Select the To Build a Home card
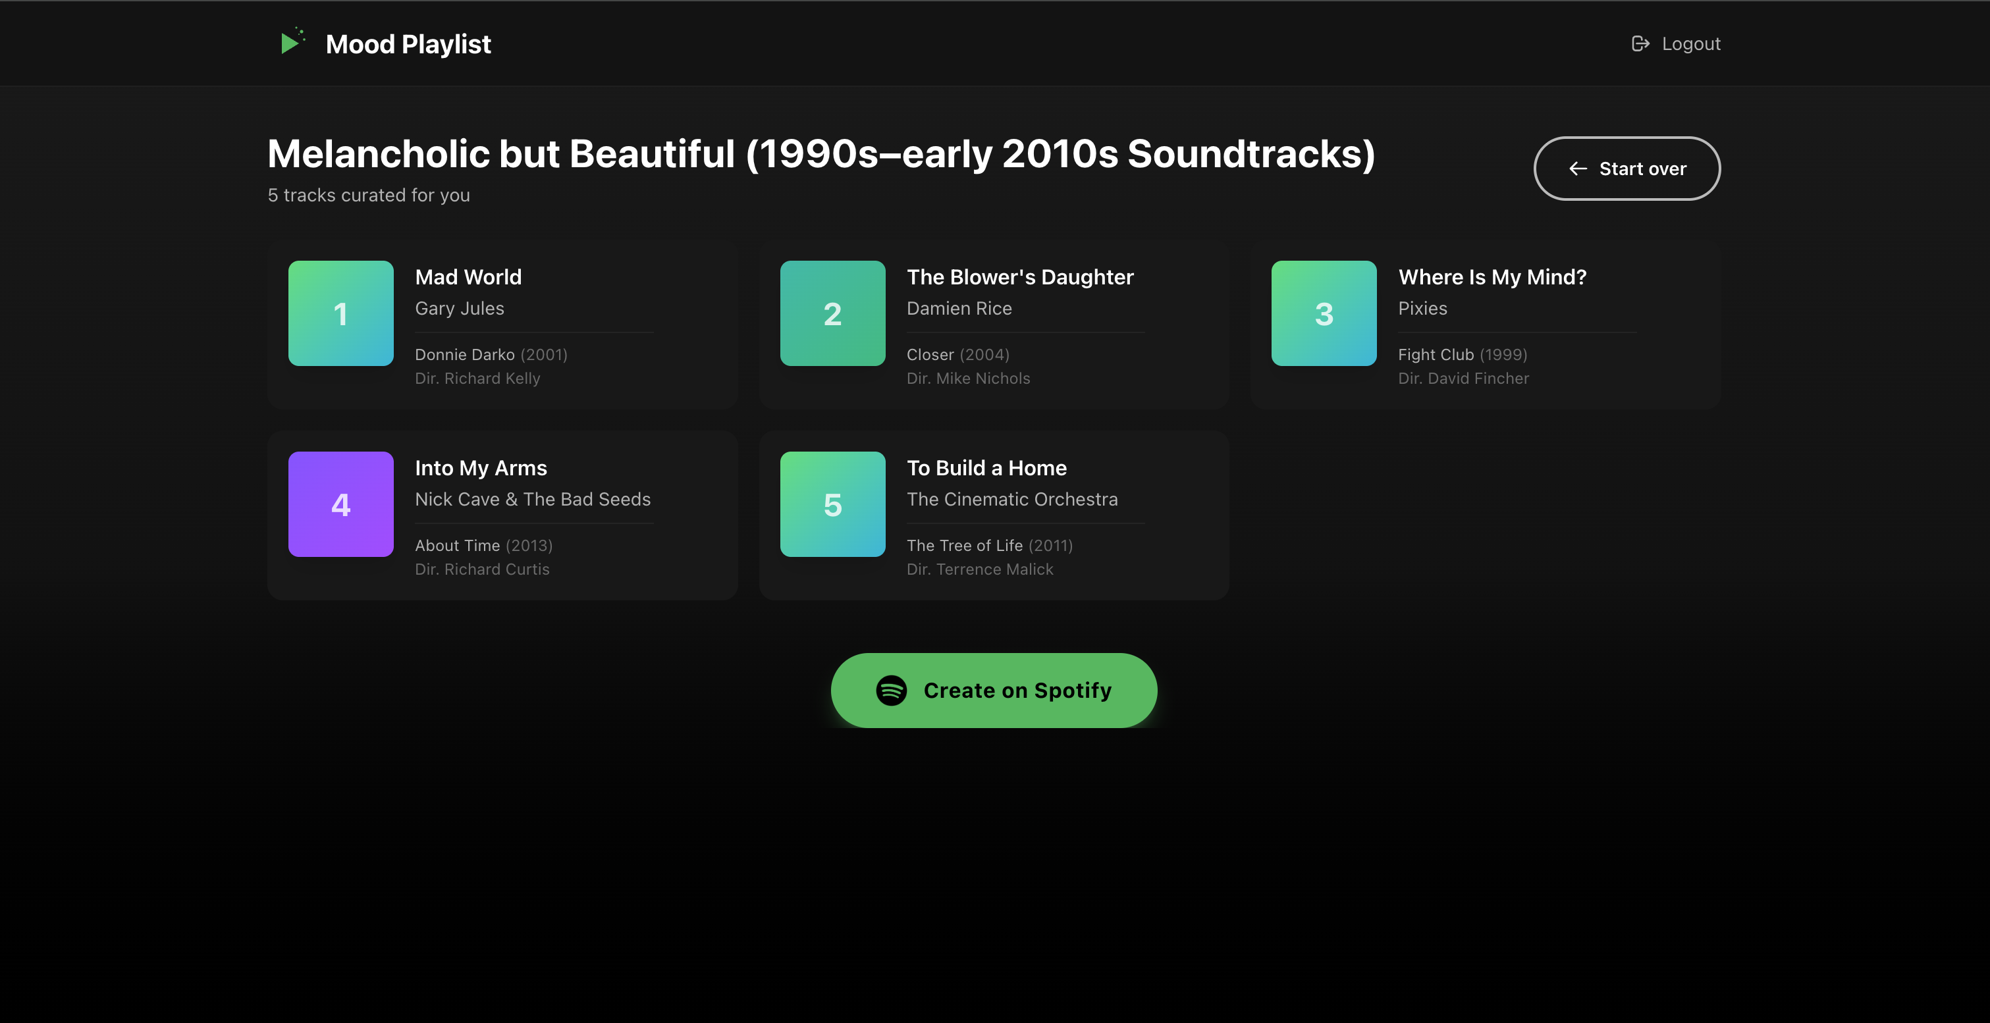This screenshot has height=1023, width=1990. pos(994,514)
